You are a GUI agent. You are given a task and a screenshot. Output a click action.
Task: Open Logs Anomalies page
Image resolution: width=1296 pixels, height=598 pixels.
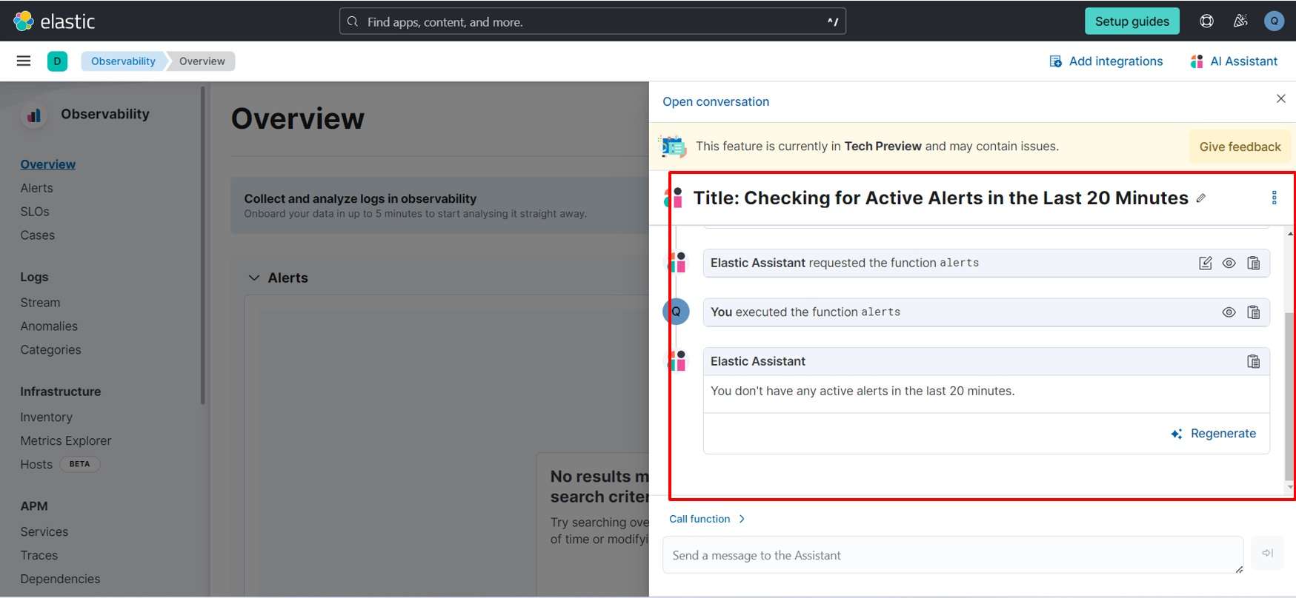[49, 326]
